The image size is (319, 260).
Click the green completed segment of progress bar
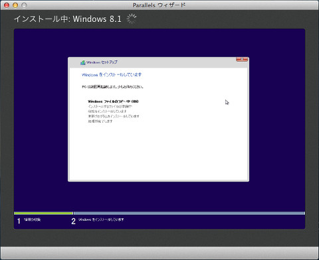[x=43, y=213]
